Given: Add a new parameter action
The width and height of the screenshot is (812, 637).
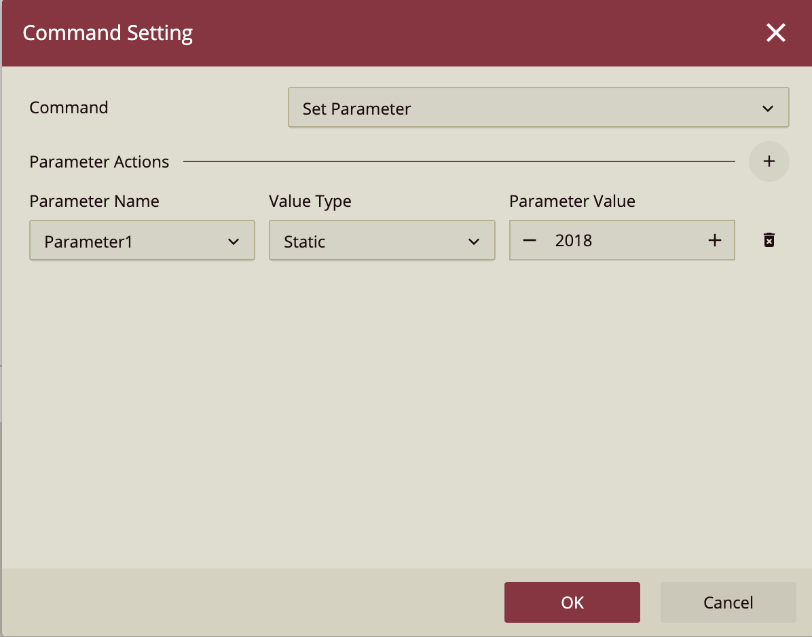Looking at the screenshot, I should click(769, 161).
